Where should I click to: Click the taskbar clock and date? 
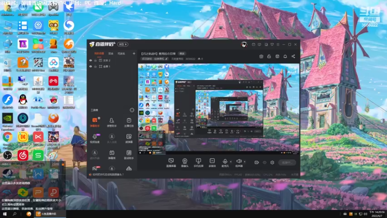pyautogui.click(x=378, y=214)
